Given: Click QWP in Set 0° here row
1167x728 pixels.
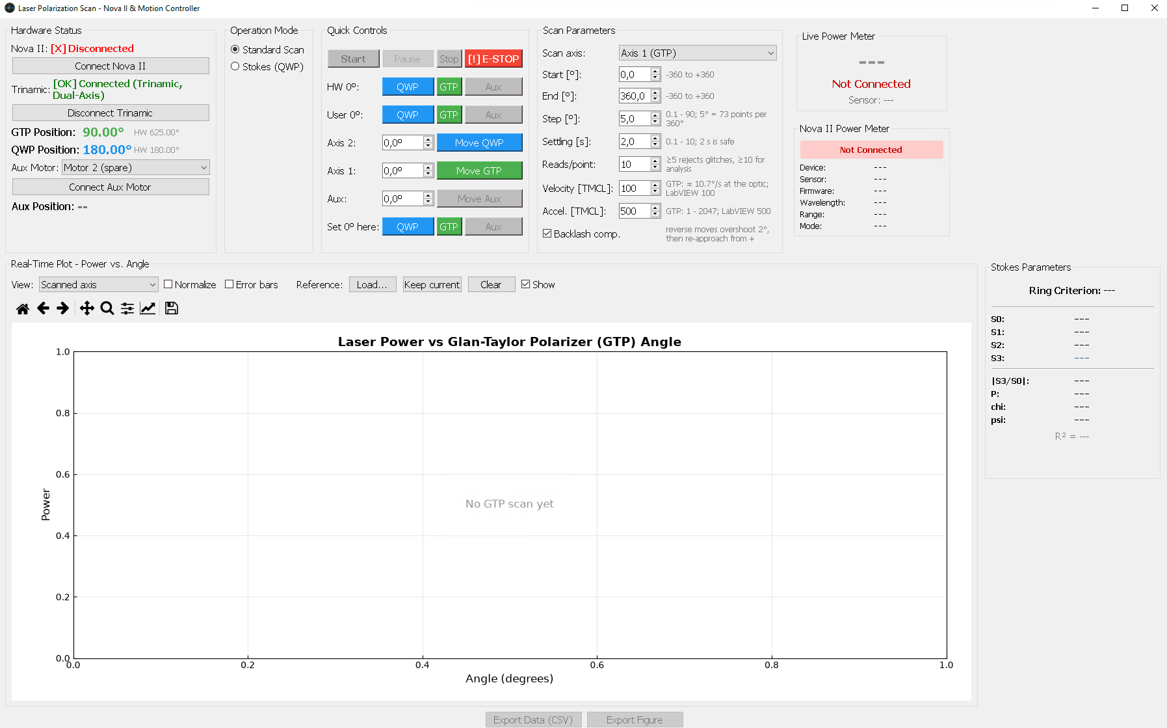Looking at the screenshot, I should tap(408, 226).
